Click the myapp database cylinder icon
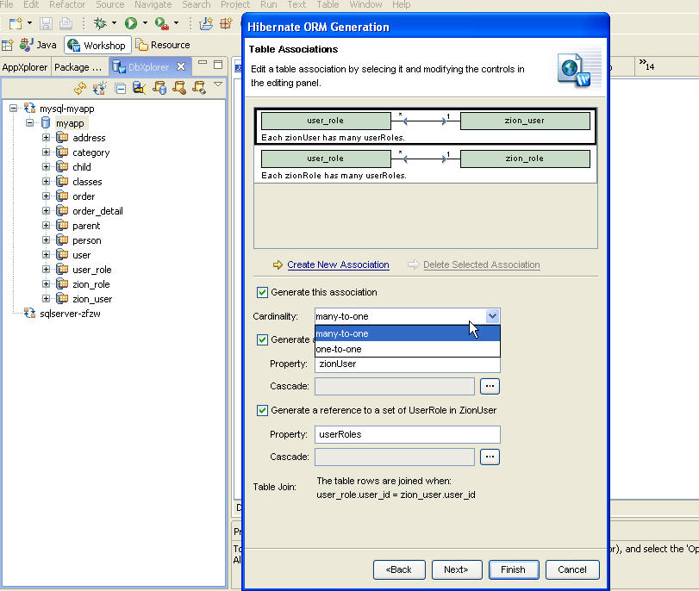This screenshot has width=699, height=591. [46, 122]
